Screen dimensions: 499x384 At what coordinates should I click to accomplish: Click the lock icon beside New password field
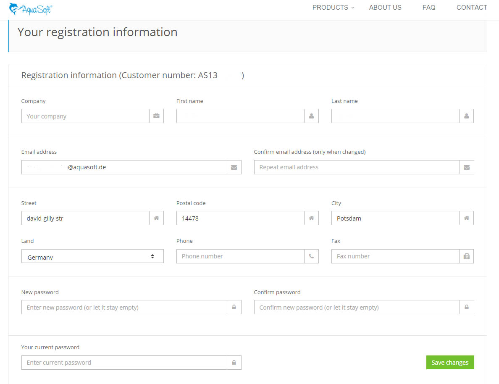tap(234, 307)
